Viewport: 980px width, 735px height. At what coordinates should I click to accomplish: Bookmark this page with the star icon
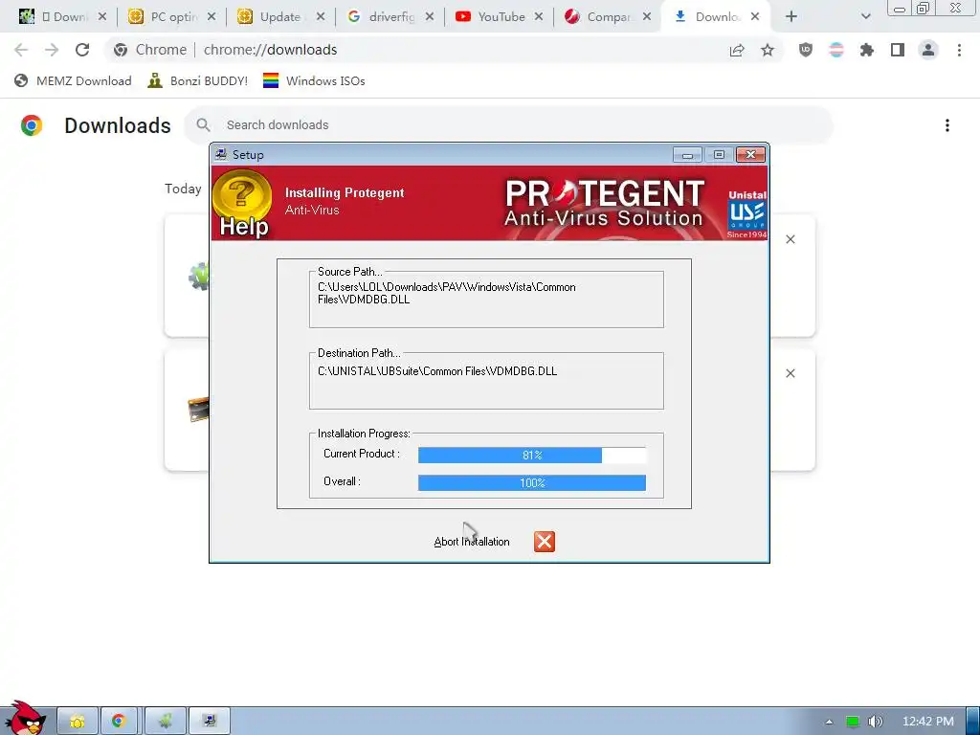click(768, 50)
